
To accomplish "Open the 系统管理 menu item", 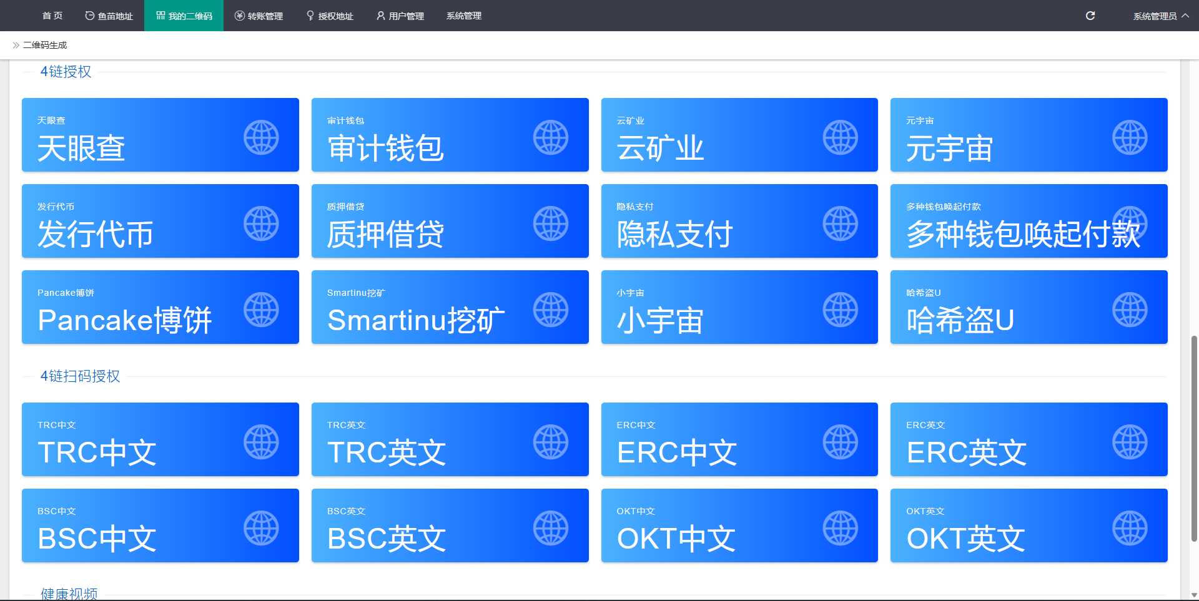I will pos(463,16).
